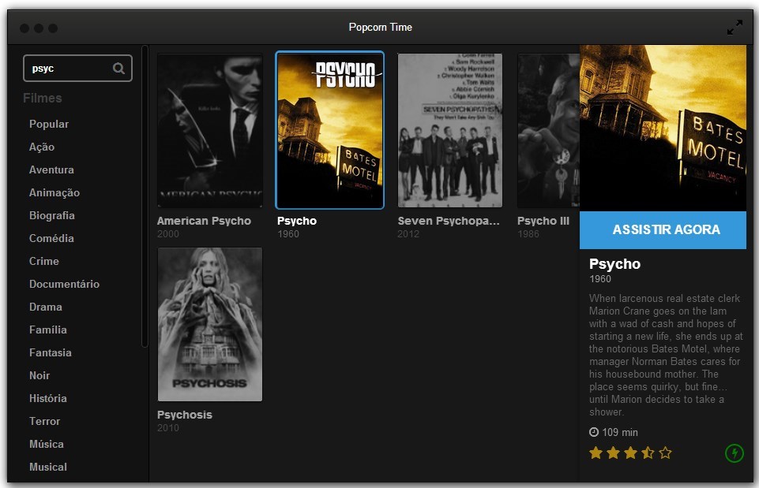This screenshot has width=759, height=488.
Task: Click the American Psycho title text
Action: [205, 221]
